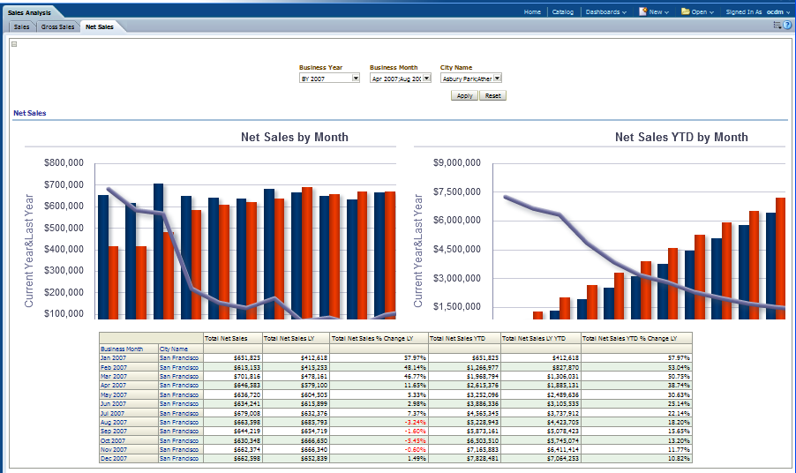The height and width of the screenshot is (473, 796).
Task: Collapse the section toggle icon
Action: [14, 44]
